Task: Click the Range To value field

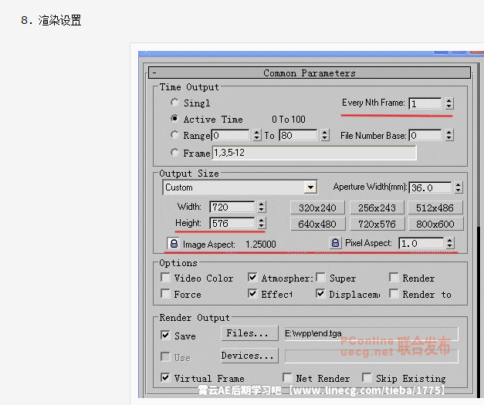Action: click(x=298, y=135)
